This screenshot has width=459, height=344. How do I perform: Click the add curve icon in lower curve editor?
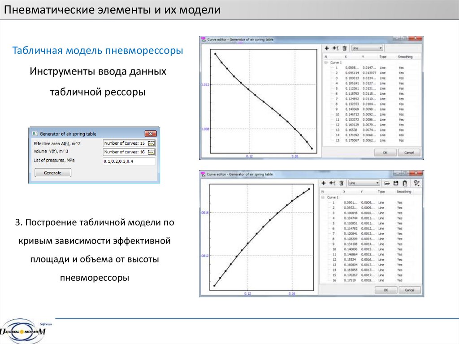(332, 183)
